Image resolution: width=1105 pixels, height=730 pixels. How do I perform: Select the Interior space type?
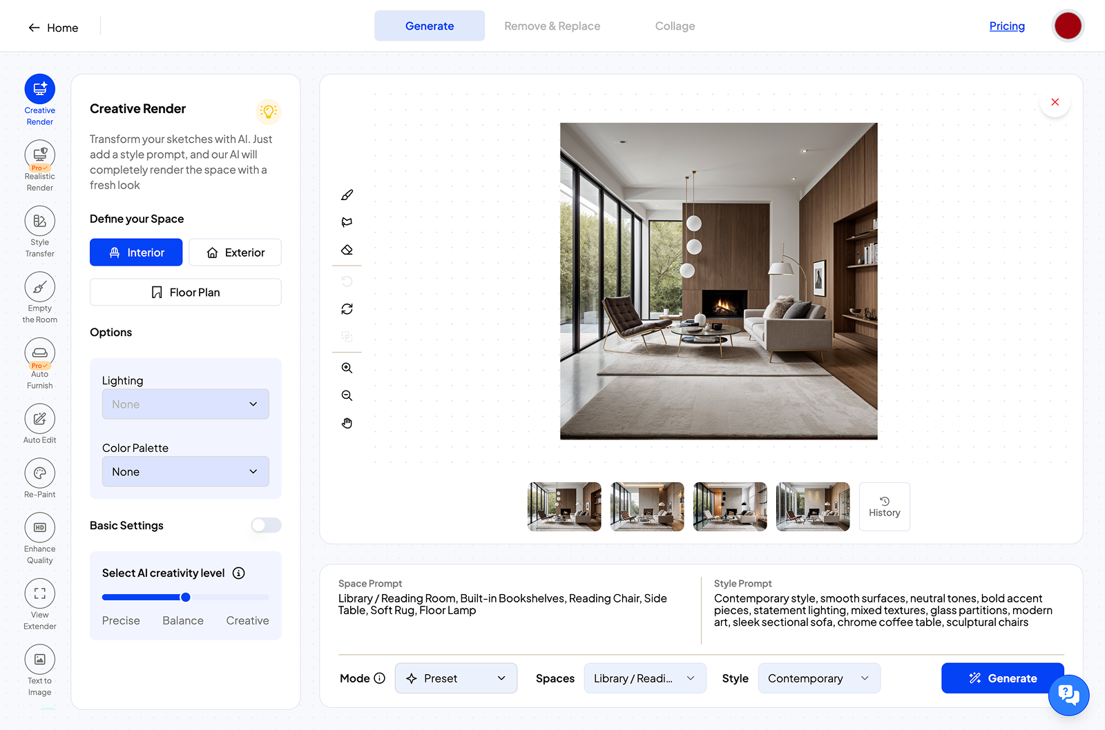tap(136, 253)
